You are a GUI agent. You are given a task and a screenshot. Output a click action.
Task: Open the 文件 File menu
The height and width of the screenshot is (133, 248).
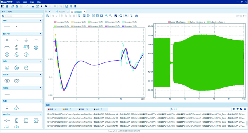pyautogui.click(x=18, y=2)
